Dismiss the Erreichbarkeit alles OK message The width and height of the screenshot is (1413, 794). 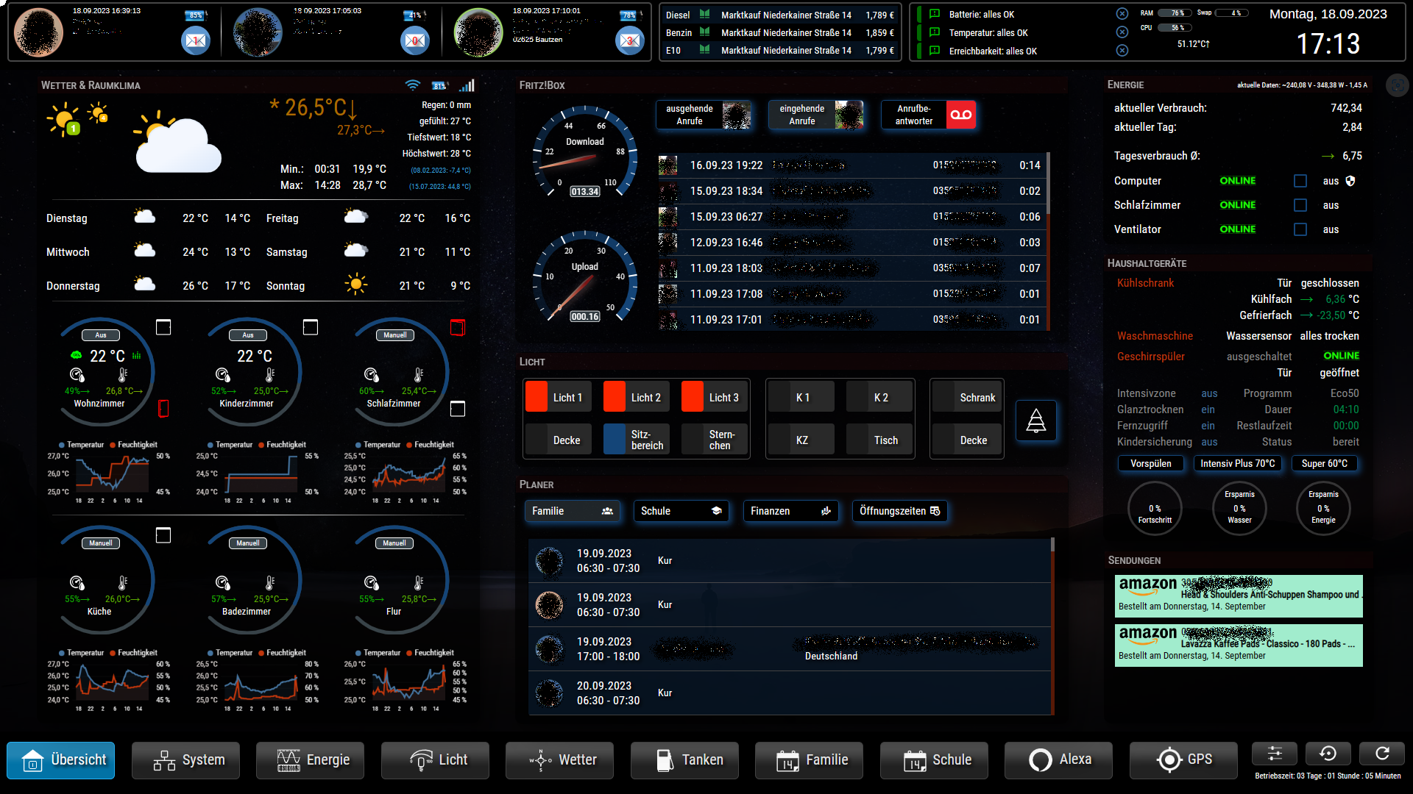coord(1122,51)
